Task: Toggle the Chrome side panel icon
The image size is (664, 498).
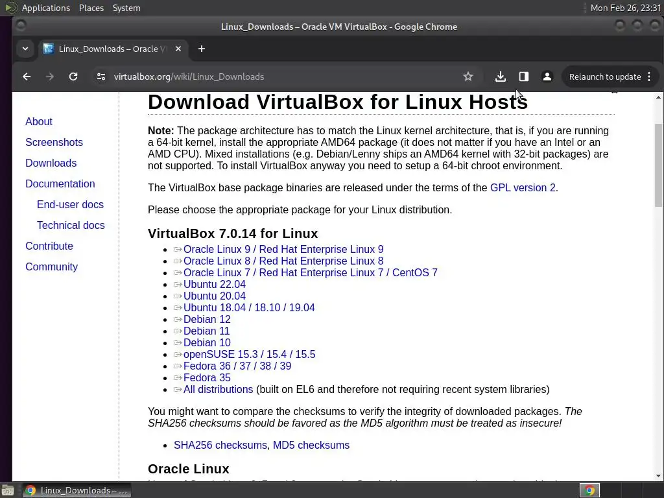Action: 524,77
